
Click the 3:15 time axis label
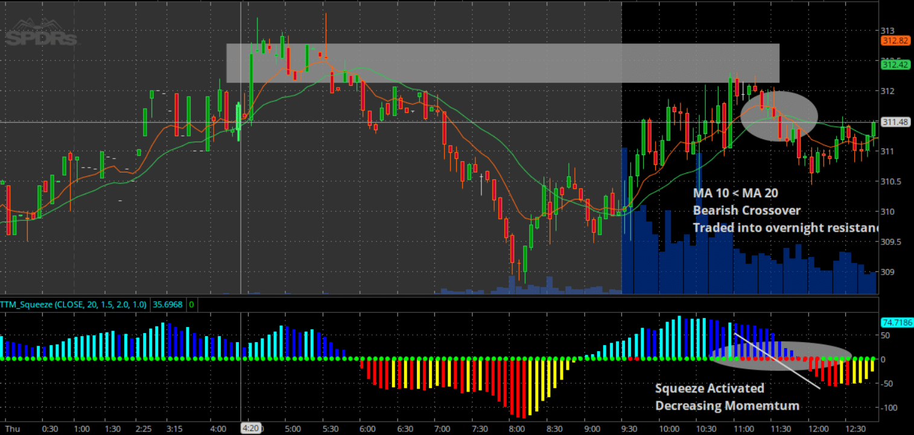(x=176, y=428)
